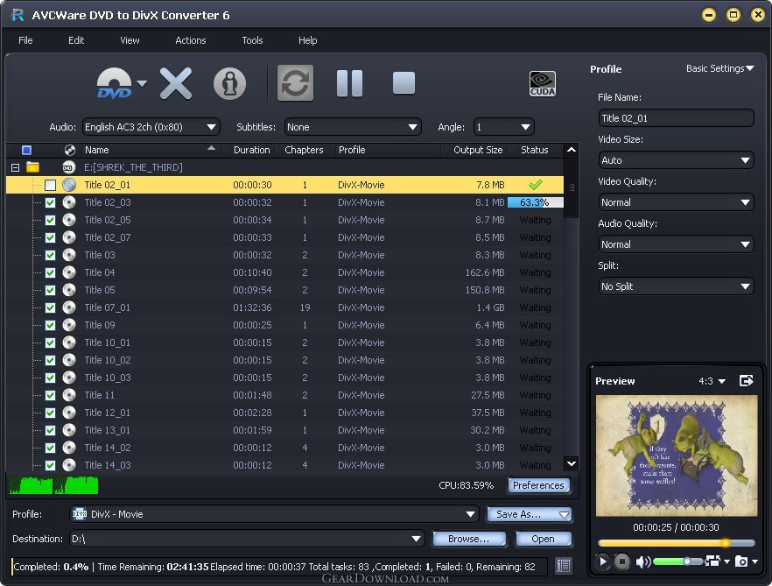Image resolution: width=772 pixels, height=586 pixels.
Task: Remove selected item with X icon
Action: tap(176, 84)
